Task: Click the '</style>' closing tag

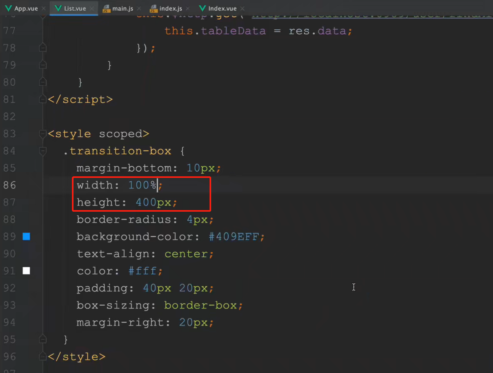Action: pyautogui.click(x=77, y=357)
